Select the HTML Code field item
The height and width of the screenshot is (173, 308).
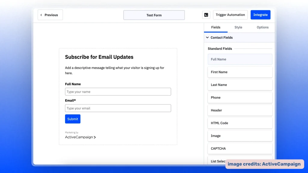[240, 123]
